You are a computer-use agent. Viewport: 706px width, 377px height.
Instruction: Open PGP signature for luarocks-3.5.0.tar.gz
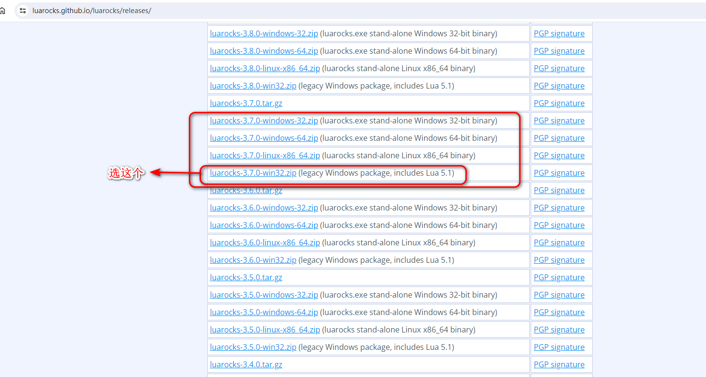[559, 277]
